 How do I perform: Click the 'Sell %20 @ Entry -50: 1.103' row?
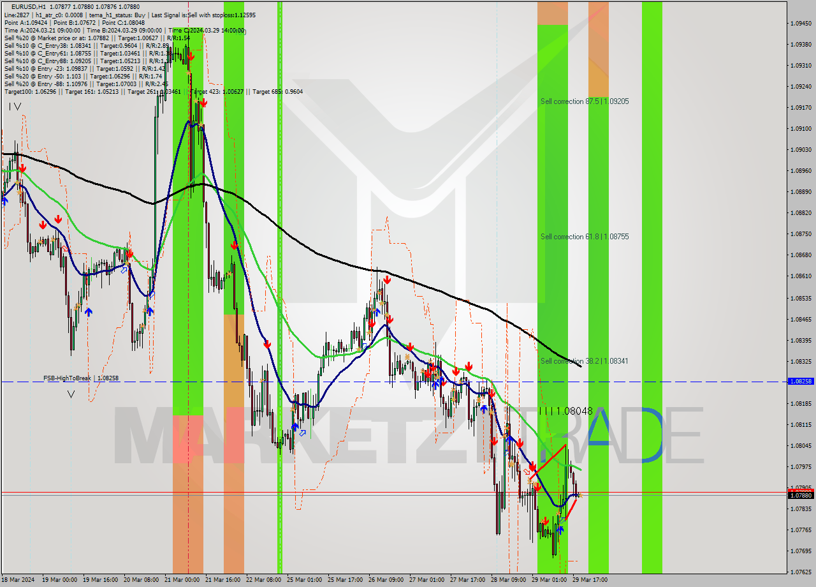click(x=83, y=76)
